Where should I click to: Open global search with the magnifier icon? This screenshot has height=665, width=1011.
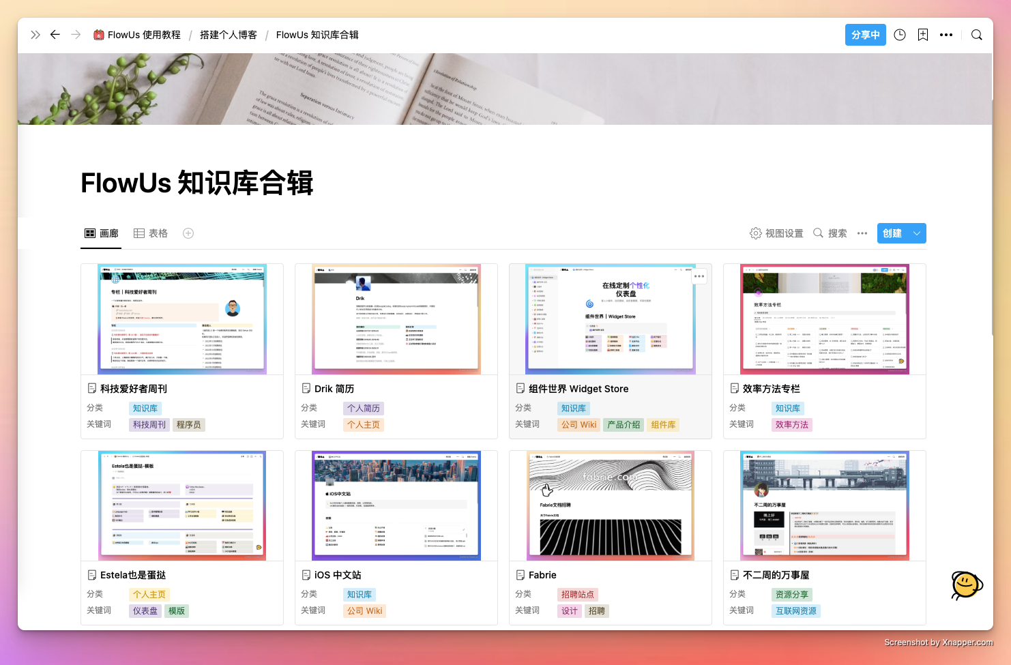[977, 35]
